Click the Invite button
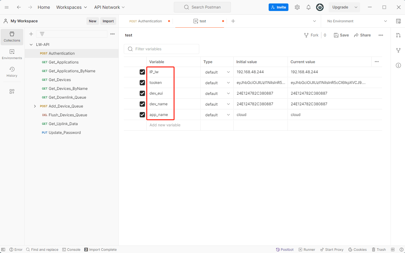Screen dimensions: 405x253 click(278, 7)
